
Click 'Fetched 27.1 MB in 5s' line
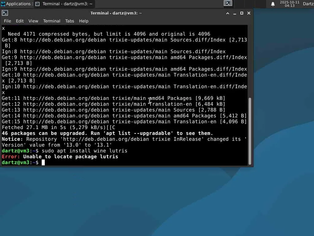click(59, 128)
